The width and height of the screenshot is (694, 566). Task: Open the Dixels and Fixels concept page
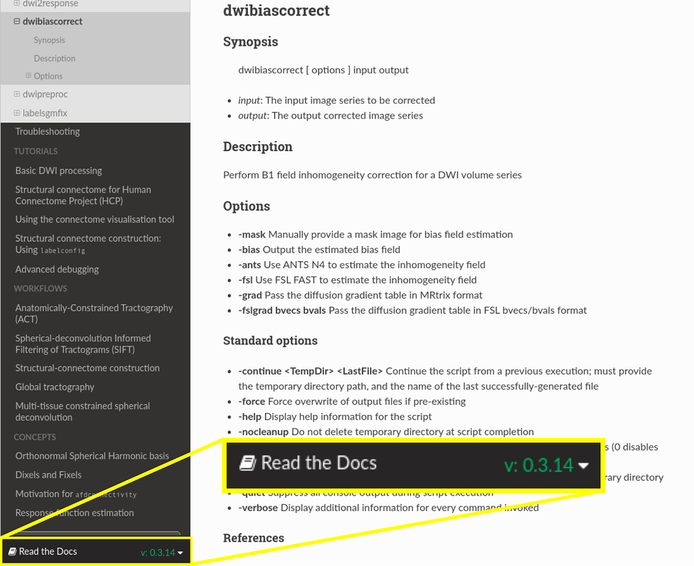[49, 474]
